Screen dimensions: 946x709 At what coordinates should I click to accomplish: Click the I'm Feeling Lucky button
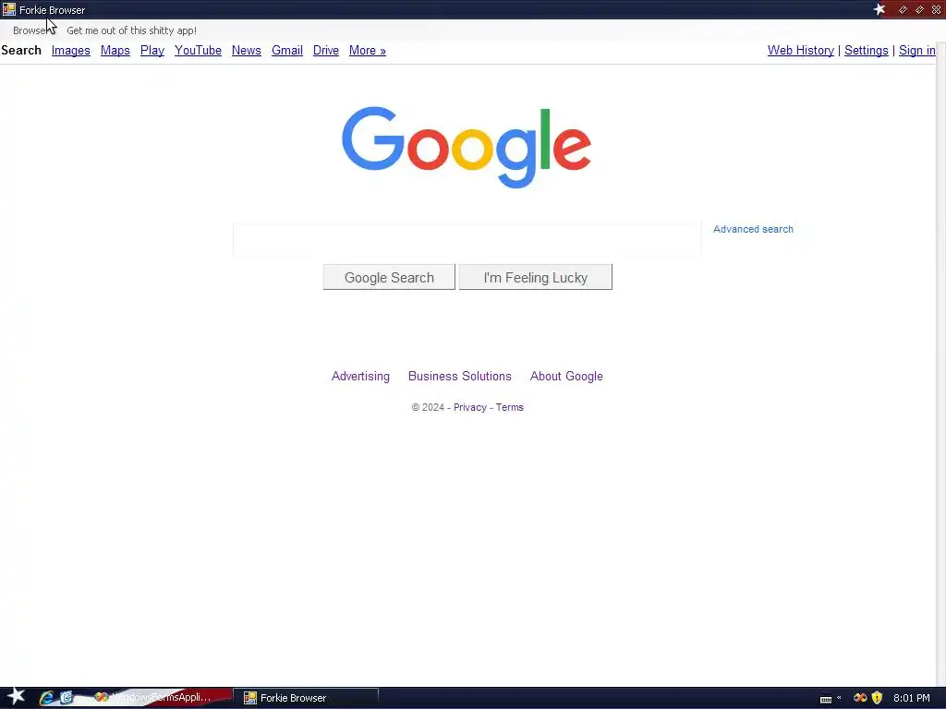535,277
